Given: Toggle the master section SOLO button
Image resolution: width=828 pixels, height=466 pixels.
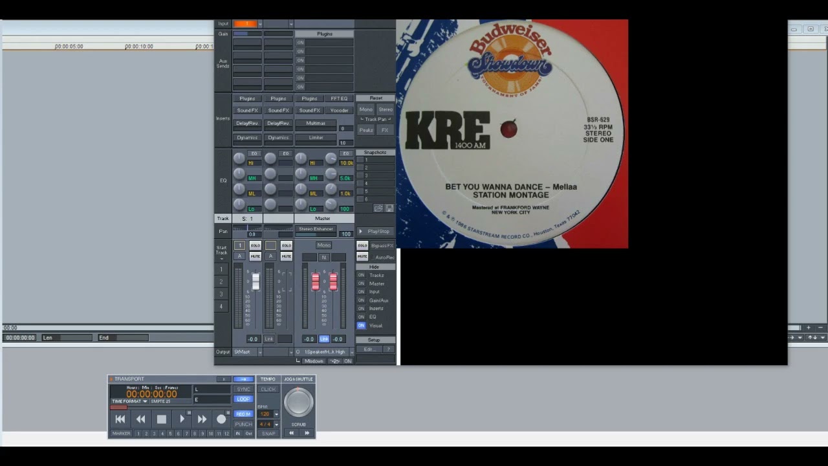Looking at the screenshot, I should coord(362,245).
